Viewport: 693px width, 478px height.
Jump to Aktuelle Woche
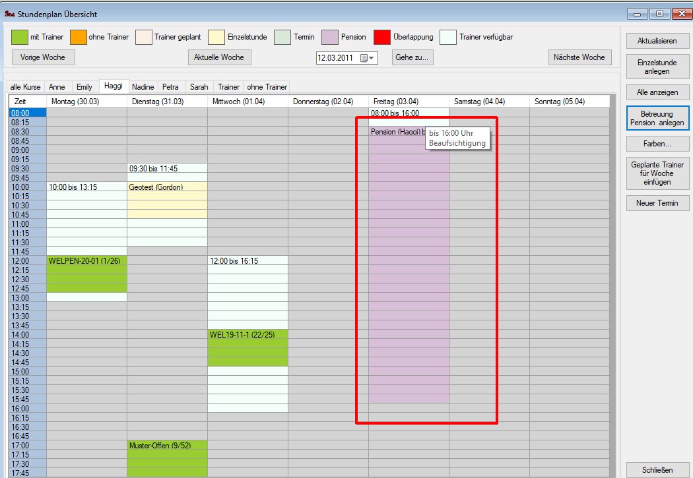point(218,57)
